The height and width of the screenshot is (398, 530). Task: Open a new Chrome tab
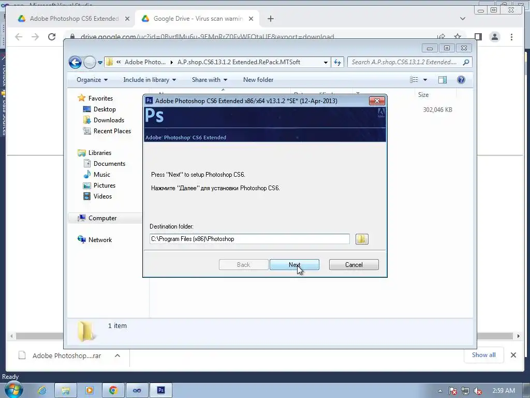click(x=270, y=19)
